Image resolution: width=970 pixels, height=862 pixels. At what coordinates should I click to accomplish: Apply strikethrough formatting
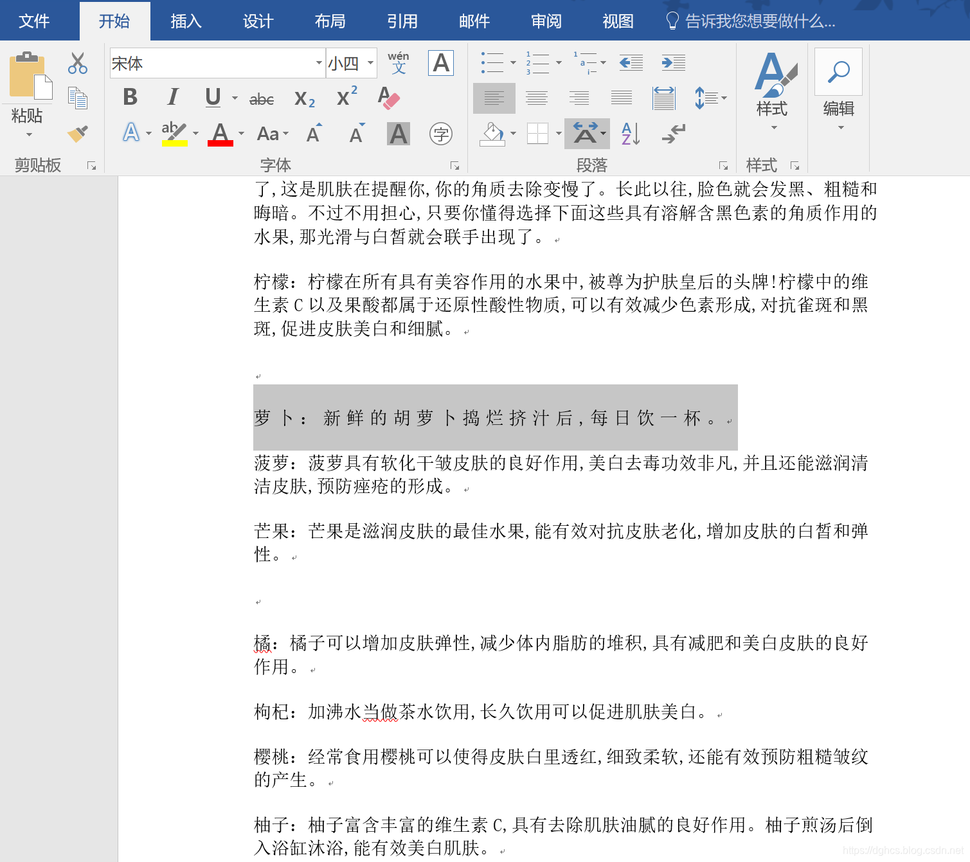click(262, 99)
